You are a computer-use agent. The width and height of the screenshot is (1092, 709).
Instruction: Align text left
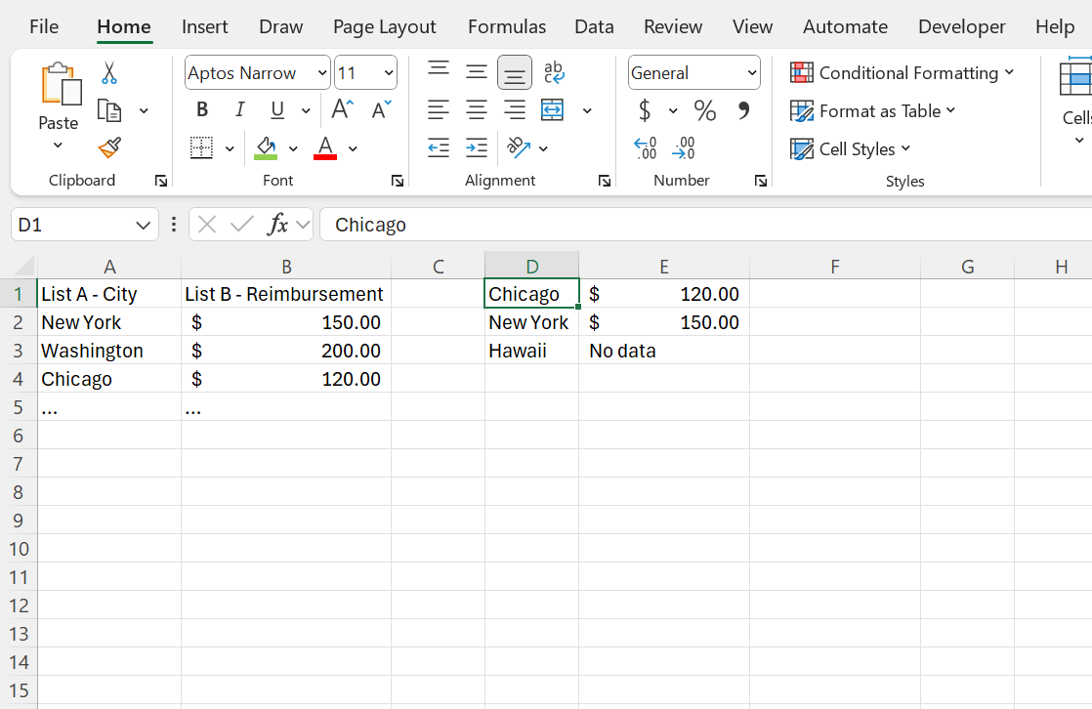[439, 110]
